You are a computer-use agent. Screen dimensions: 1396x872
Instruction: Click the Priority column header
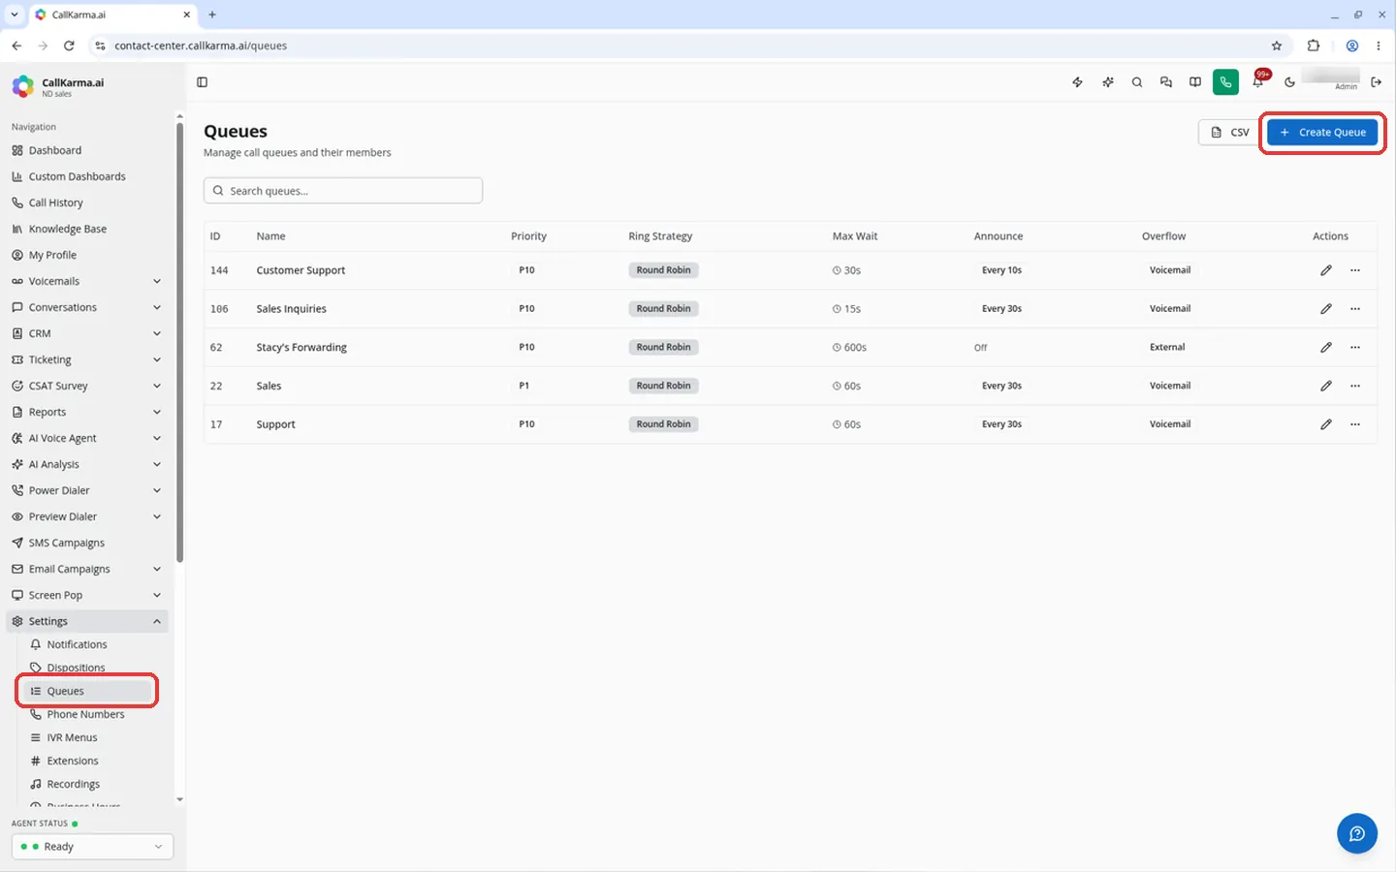click(x=528, y=236)
